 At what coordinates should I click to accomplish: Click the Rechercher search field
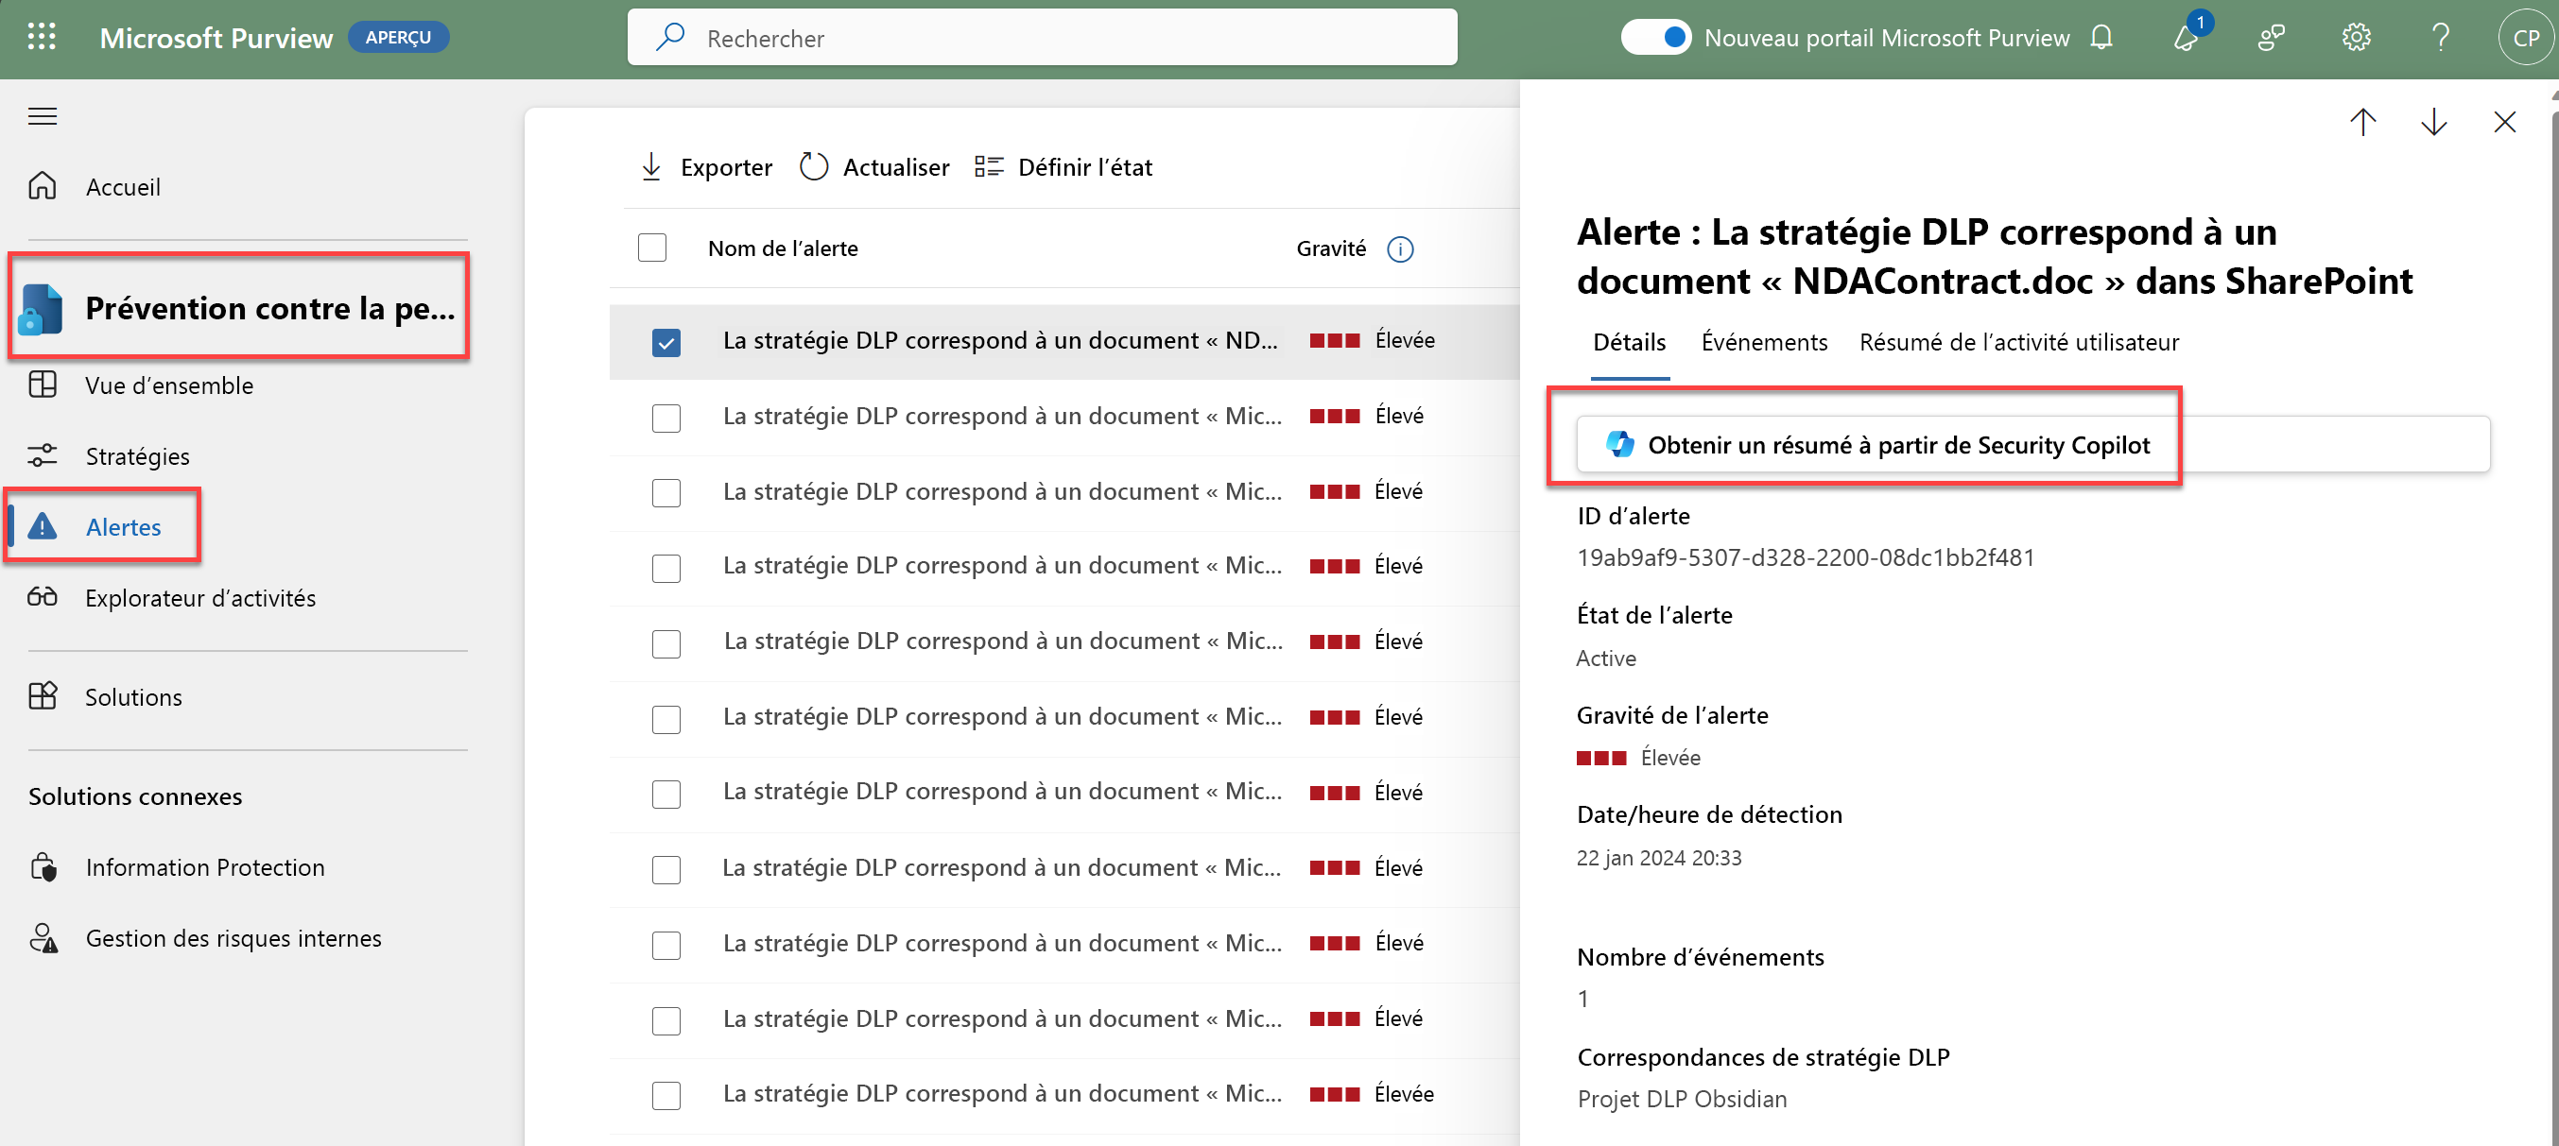[1043, 38]
